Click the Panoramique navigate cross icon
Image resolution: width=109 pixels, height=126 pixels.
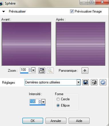[85, 71]
